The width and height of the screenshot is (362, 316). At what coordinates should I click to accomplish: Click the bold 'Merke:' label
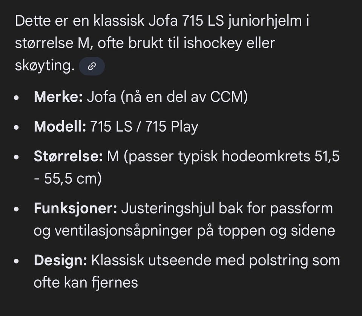click(x=58, y=97)
